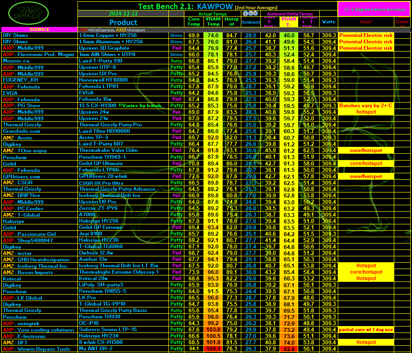
Task: Select the Laird T-Putty 607 cell
Action: (123, 144)
